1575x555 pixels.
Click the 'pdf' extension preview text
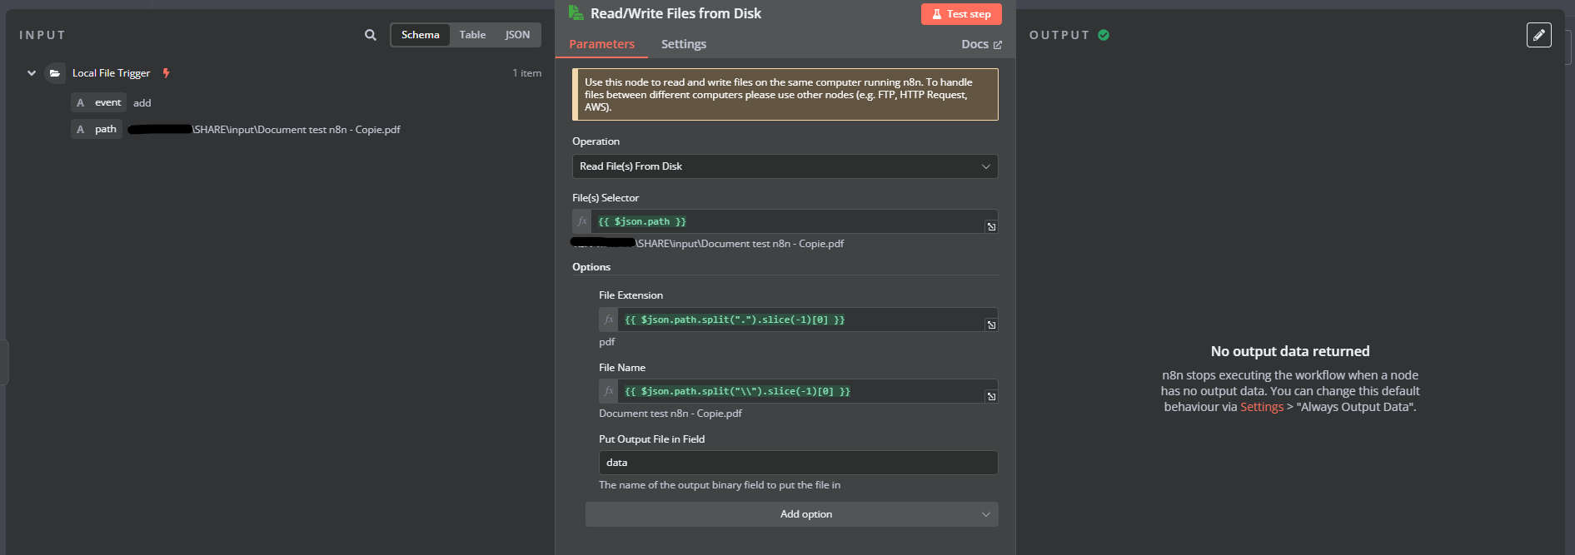(606, 342)
